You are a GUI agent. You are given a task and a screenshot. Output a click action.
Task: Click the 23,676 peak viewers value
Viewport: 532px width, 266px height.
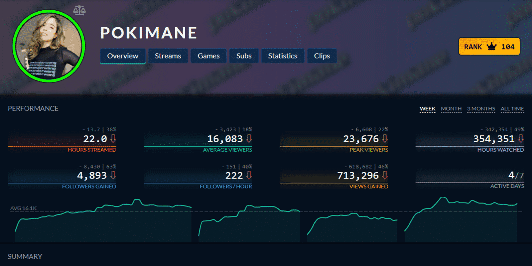[361, 139]
